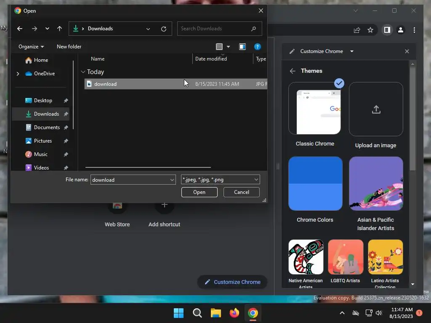Open Chrome Colors theme collection
This screenshot has height=323, width=431.
(x=315, y=183)
